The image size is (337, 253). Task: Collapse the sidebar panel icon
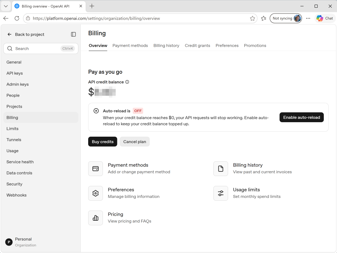pyautogui.click(x=73, y=34)
